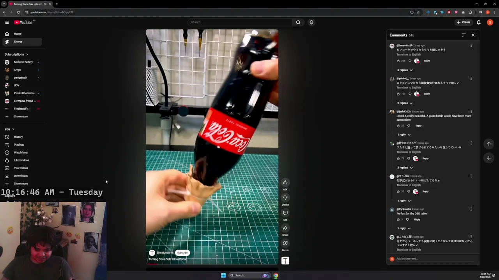Image resolution: width=499 pixels, height=280 pixels.
Task: Like the comment with 73 likes
Action: pos(398,158)
